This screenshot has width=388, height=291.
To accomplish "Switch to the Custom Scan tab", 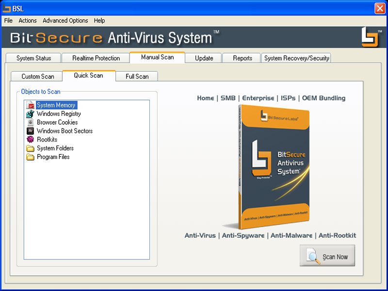I will coord(38,77).
